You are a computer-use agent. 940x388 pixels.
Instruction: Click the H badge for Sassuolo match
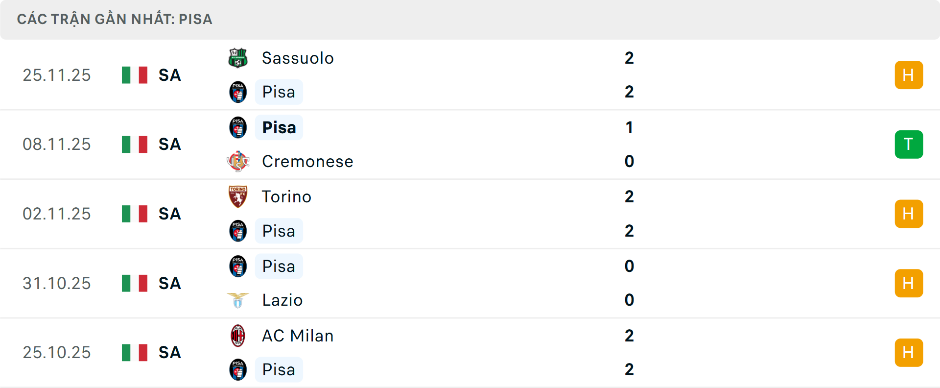(x=908, y=75)
